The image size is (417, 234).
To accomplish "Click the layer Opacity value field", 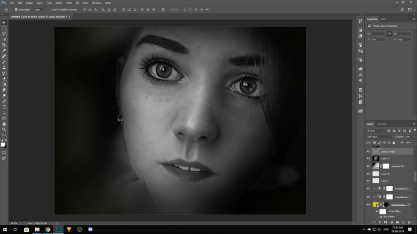I will pyautogui.click(x=408, y=136).
